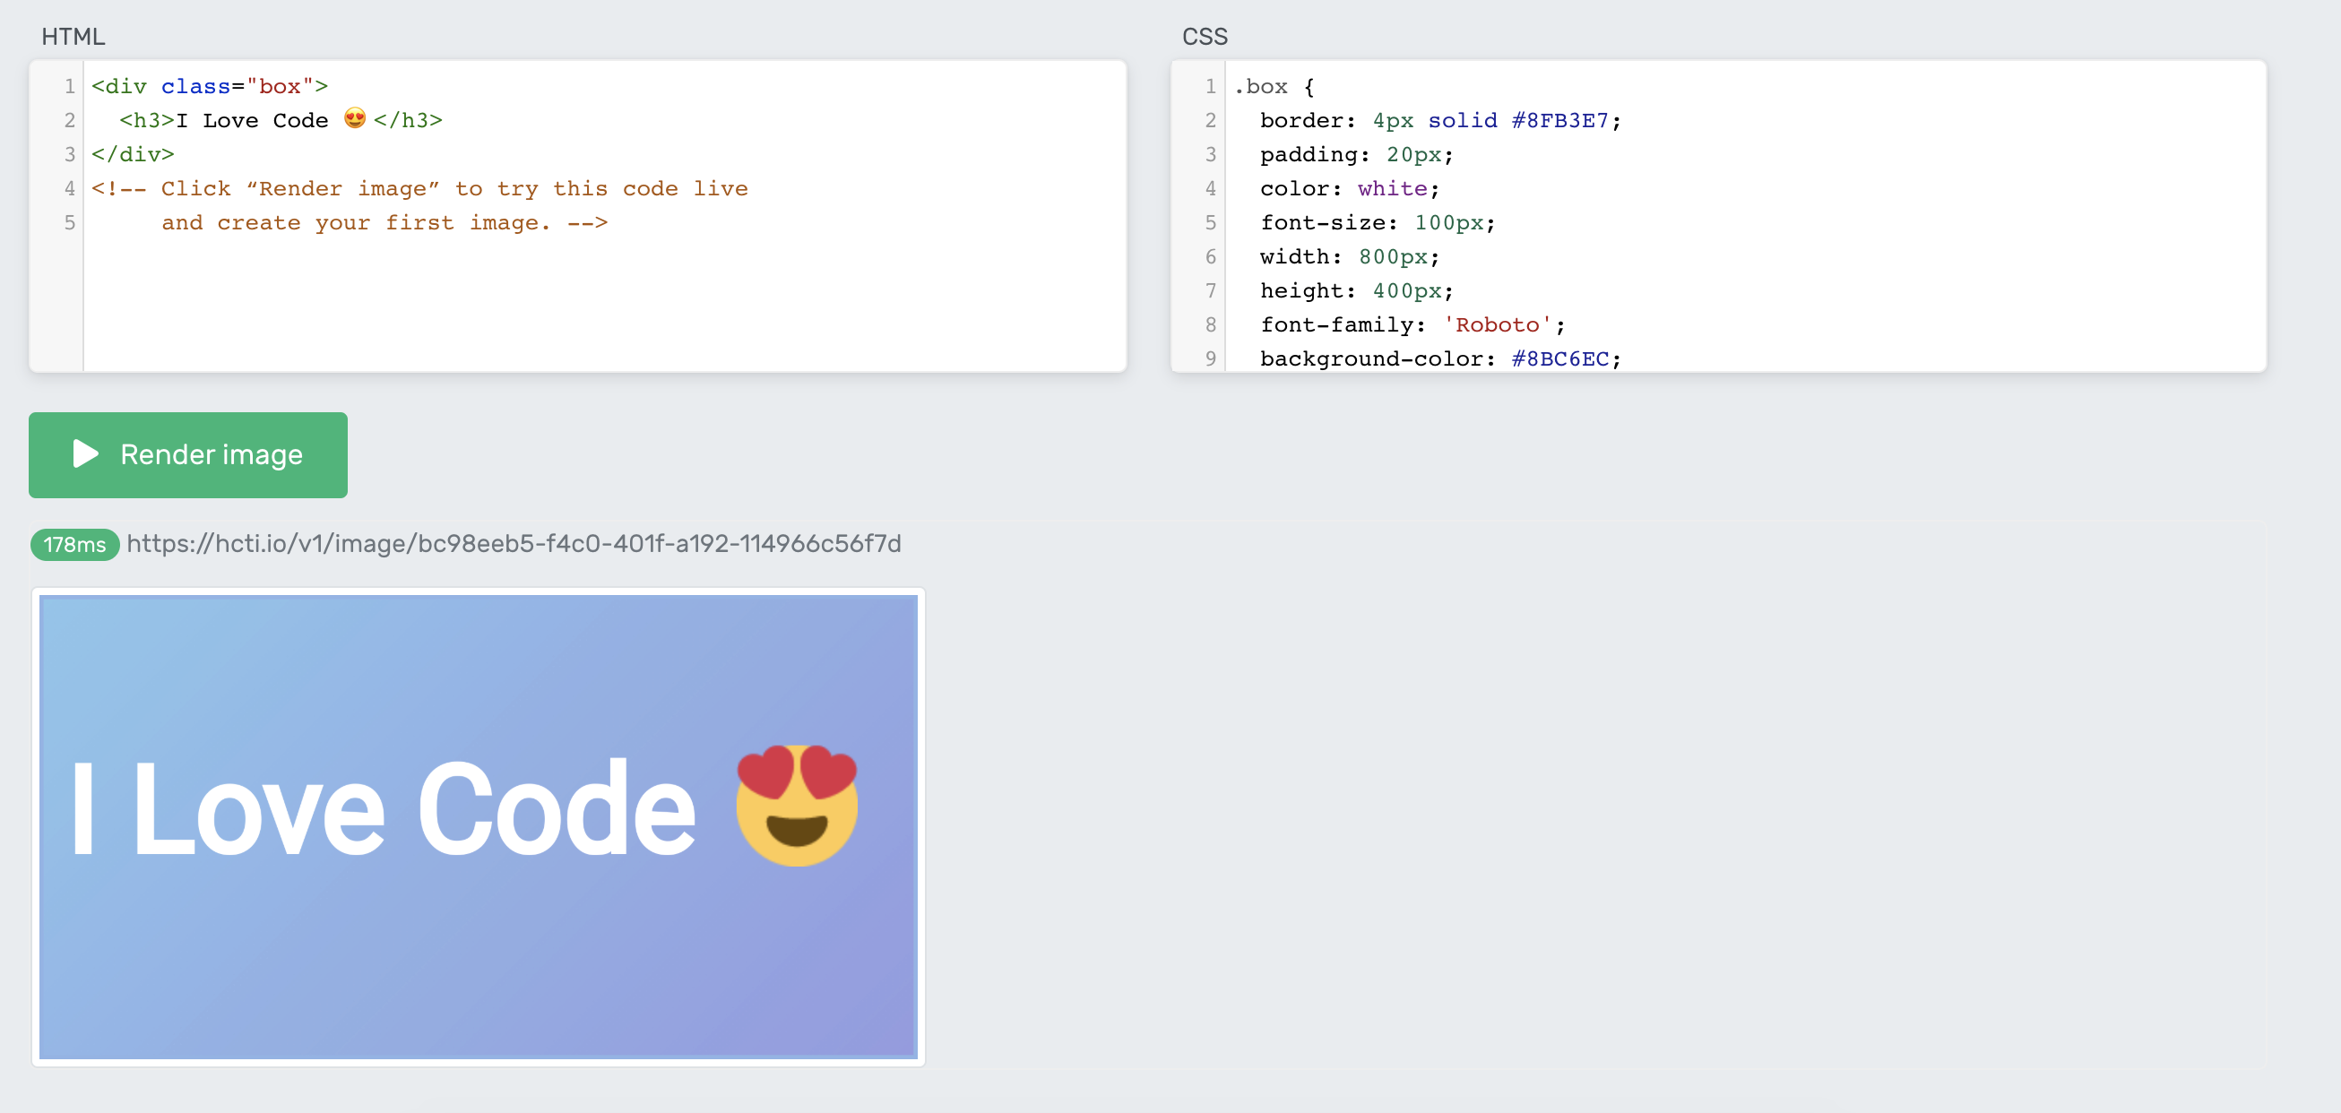Click the comment line starting Click Render image
The width and height of the screenshot is (2341, 1113).
pyautogui.click(x=419, y=188)
